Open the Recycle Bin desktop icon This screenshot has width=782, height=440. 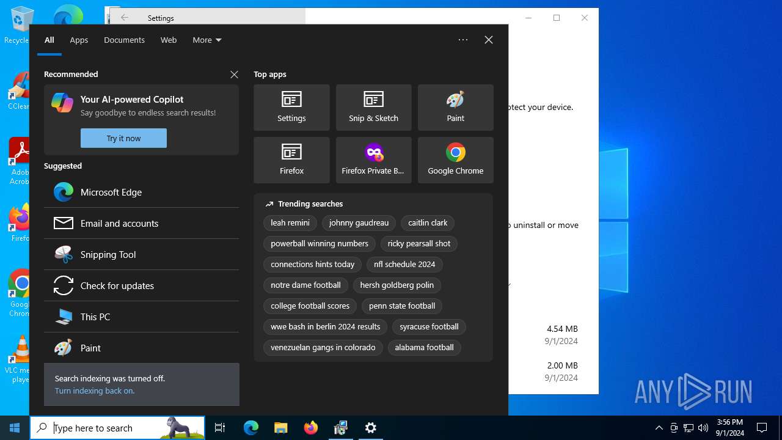point(20,26)
